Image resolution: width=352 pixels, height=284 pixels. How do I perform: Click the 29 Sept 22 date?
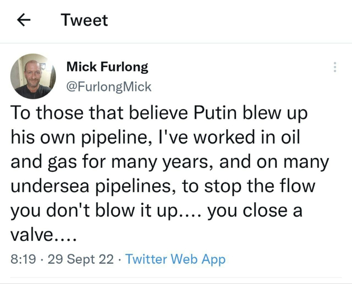coord(80,259)
